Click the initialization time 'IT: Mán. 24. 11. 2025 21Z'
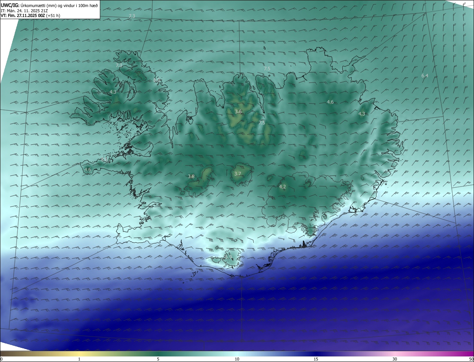 click(x=24, y=11)
